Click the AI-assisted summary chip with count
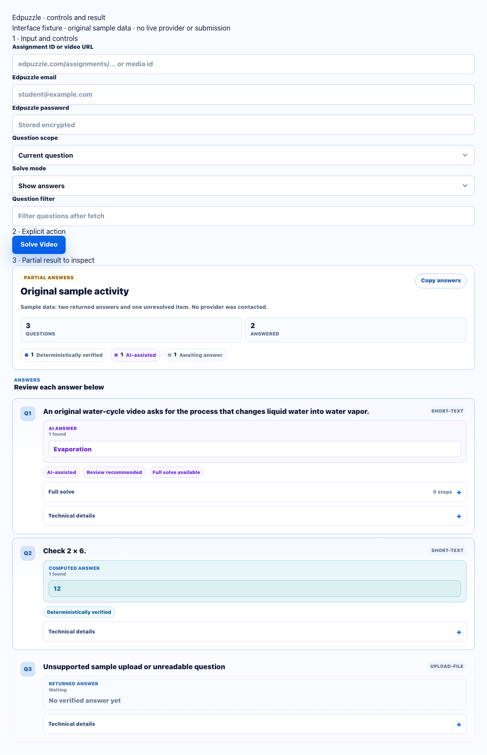Viewport: 487px width, 755px height. 135,355
